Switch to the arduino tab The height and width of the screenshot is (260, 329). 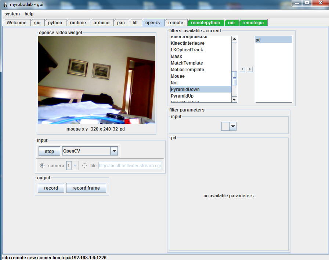tap(102, 23)
